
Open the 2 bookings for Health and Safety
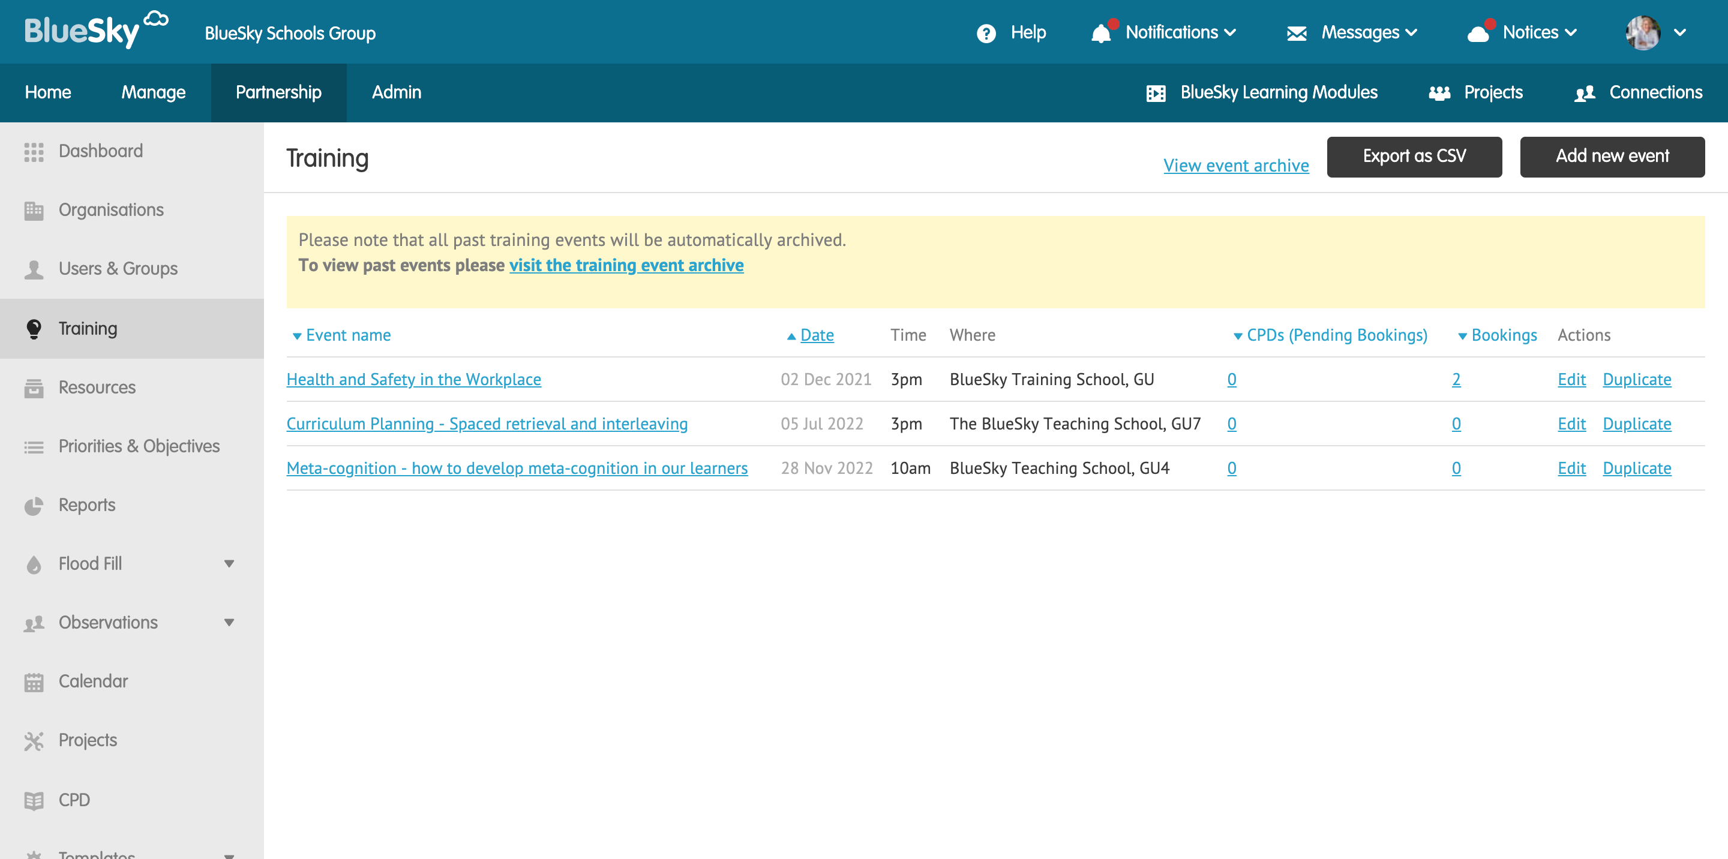(1456, 380)
